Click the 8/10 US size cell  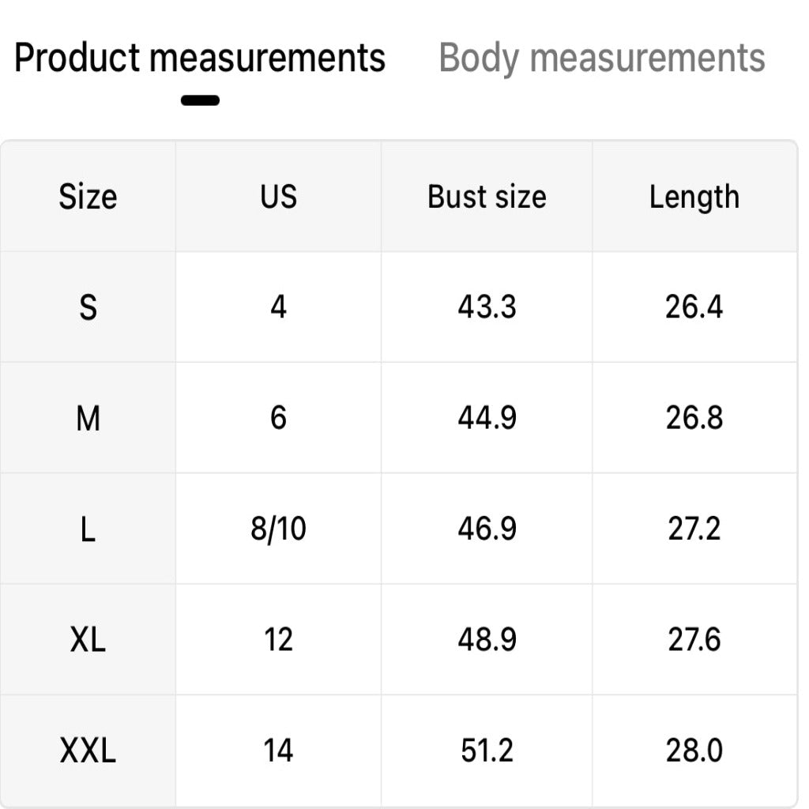coord(279,529)
